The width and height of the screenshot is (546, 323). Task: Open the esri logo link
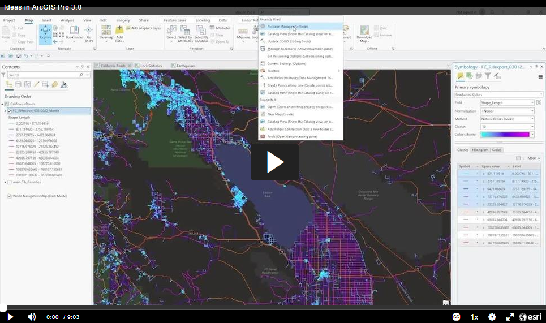point(530,317)
